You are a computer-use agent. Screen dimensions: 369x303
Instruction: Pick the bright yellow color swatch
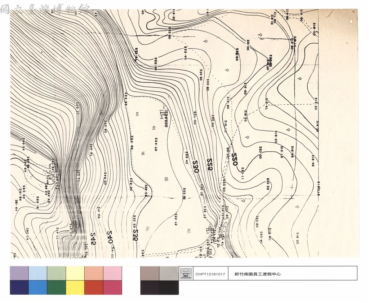tap(75, 287)
